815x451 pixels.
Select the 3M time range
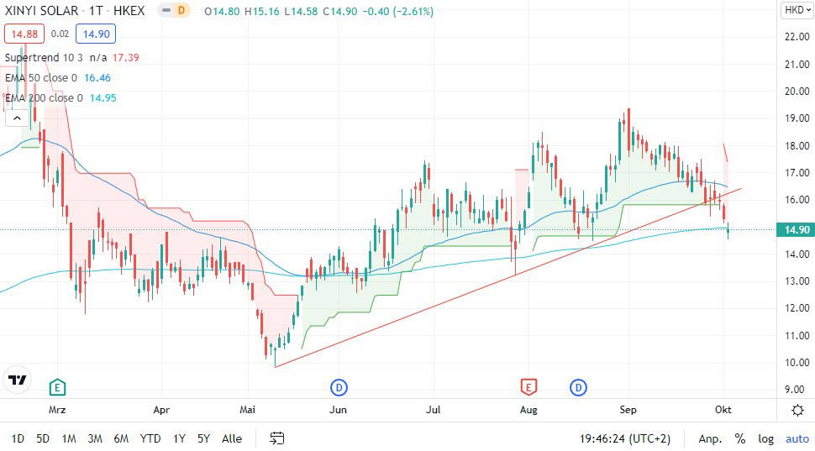pyautogui.click(x=95, y=438)
